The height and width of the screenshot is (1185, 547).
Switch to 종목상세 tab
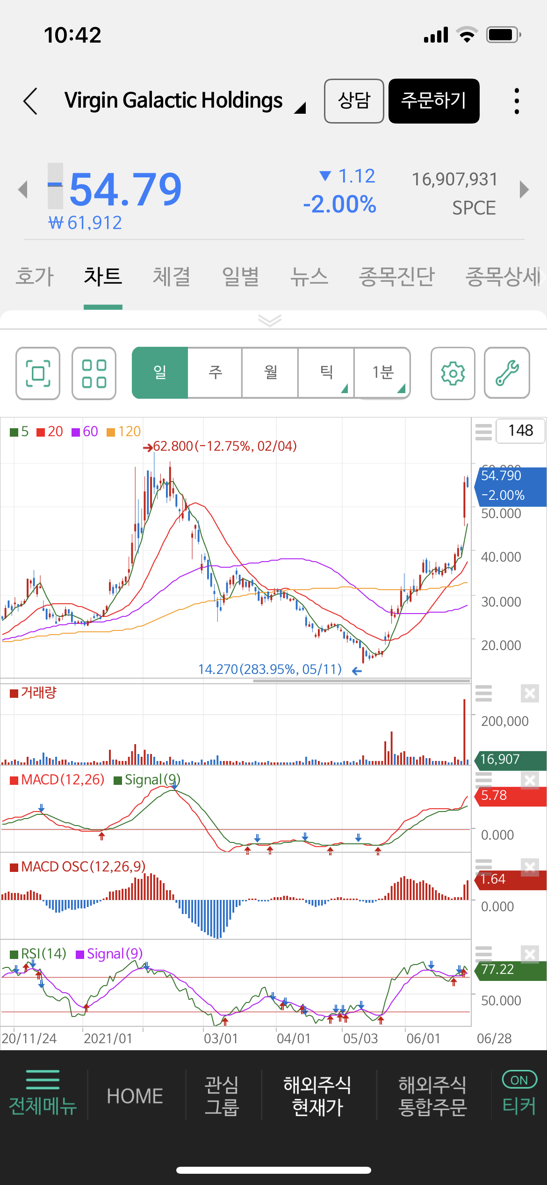tap(503, 276)
